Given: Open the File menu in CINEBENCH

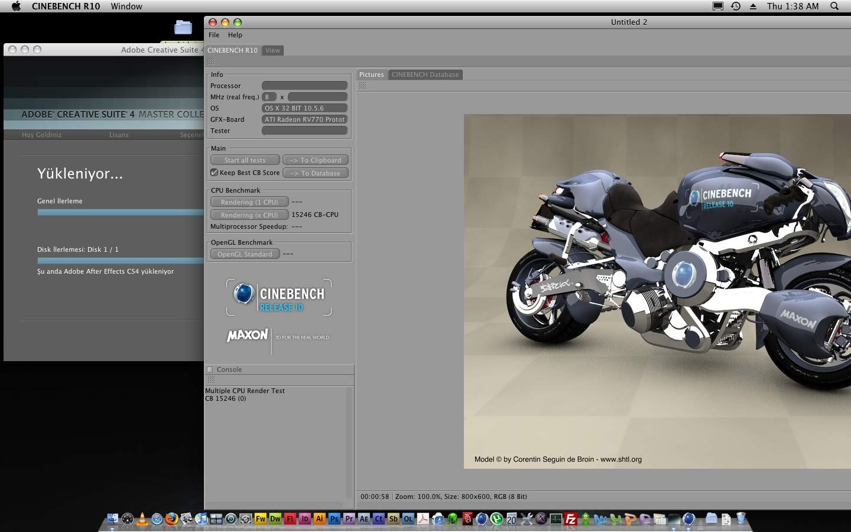Looking at the screenshot, I should coord(214,35).
